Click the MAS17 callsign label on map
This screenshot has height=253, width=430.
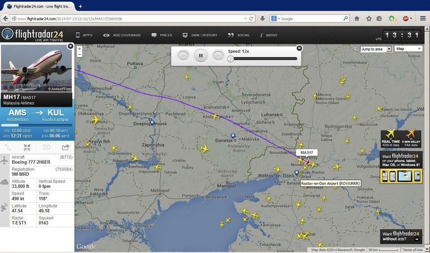(306, 152)
